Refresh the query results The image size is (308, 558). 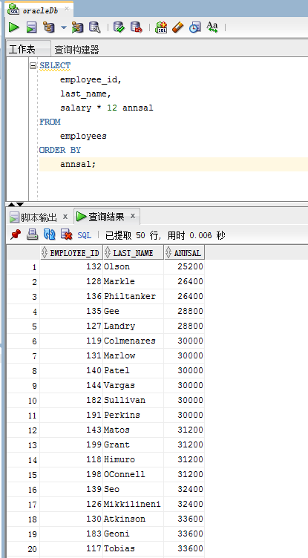pyautogui.click(x=49, y=234)
